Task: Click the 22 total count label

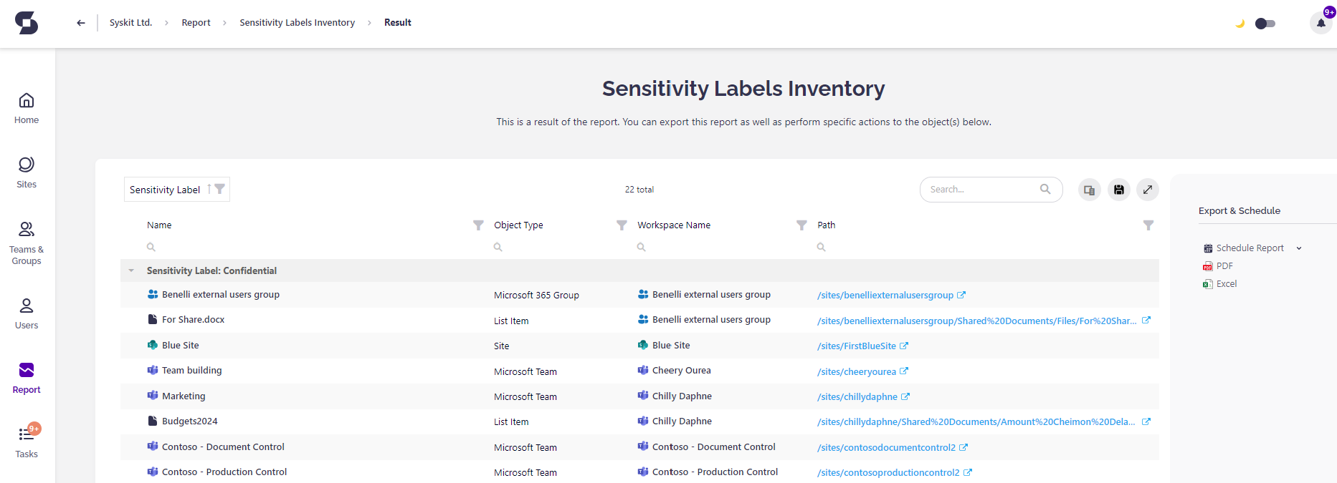Action: pyautogui.click(x=639, y=190)
